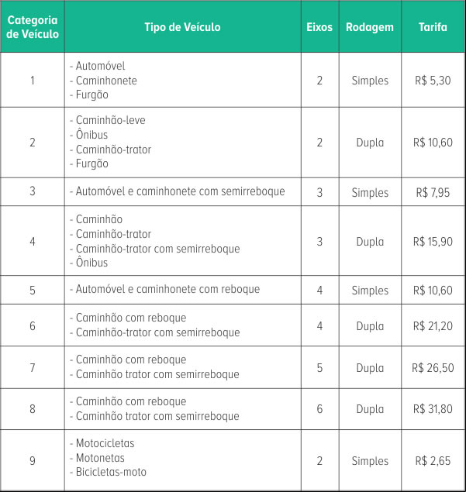Click the Categoria de Veículo column header
Viewport: 466px width, 492px height.
[x=33, y=26]
